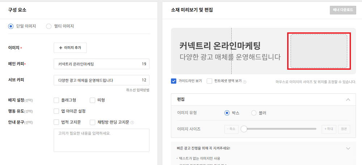Select the 멀티 이미지 radio button

[x=49, y=26]
